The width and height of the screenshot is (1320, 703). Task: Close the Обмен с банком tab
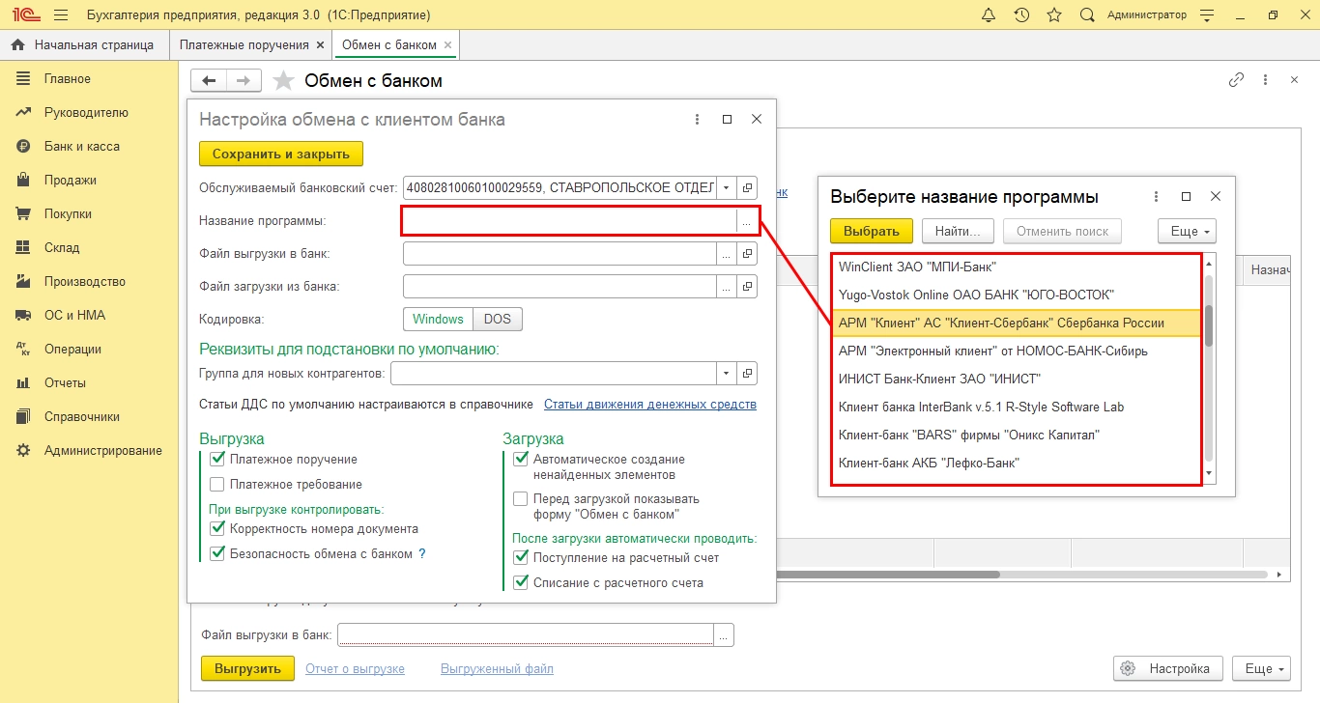click(x=447, y=45)
